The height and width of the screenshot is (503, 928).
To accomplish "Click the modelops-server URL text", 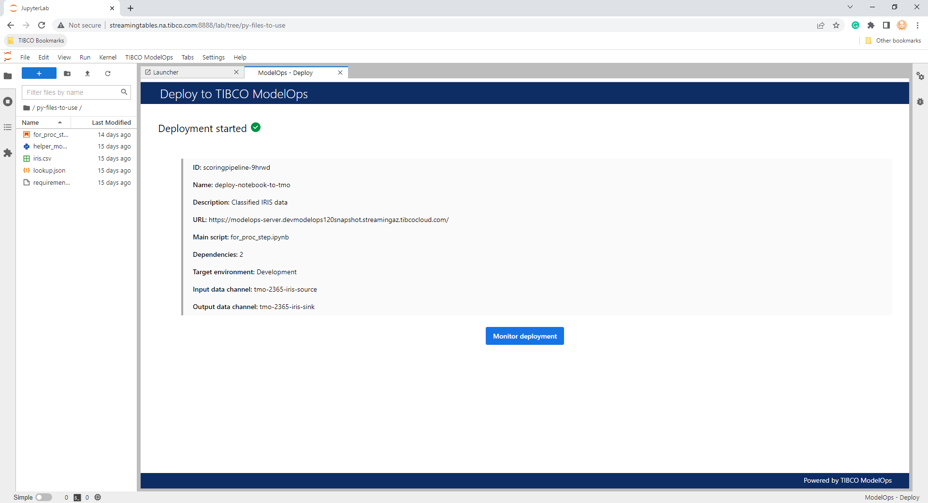I will tap(329, 220).
